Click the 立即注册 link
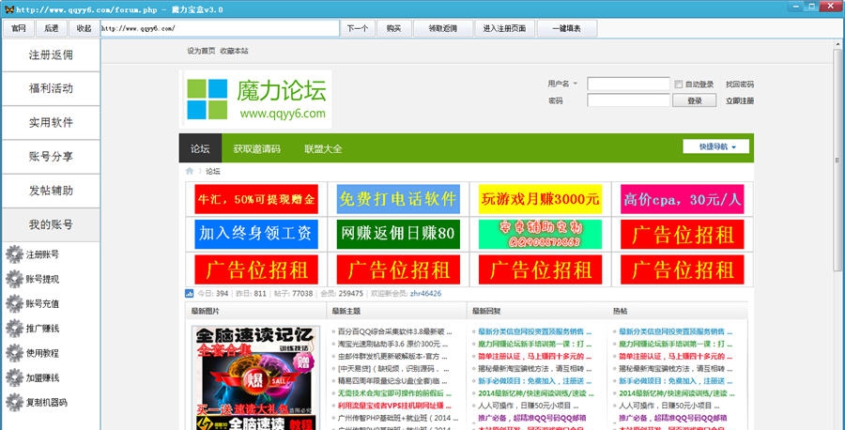The height and width of the screenshot is (430, 845). pos(740,100)
